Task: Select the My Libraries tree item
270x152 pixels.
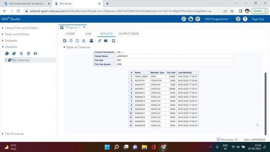Action: [x=21, y=60]
